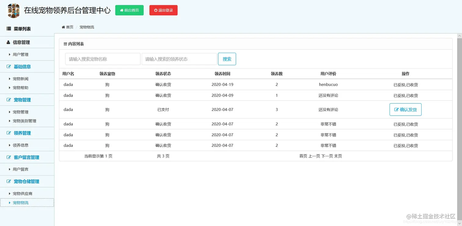Click the adoption status search field
Viewport: 462px width, 226px height.
click(x=179, y=59)
